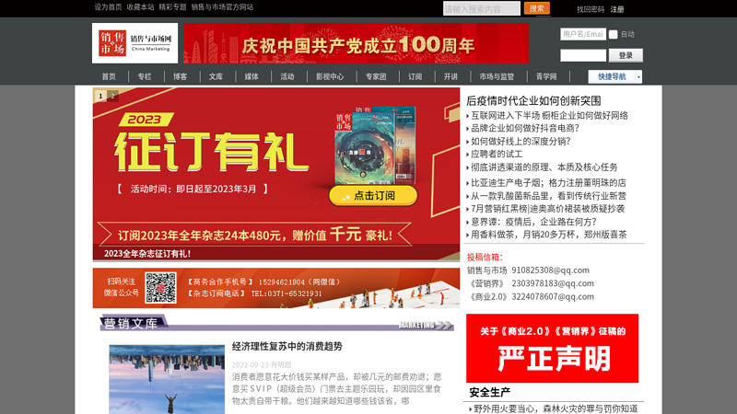The width and height of the screenshot is (737, 414).
Task: Open the 营销文库 section header
Action: click(x=131, y=324)
